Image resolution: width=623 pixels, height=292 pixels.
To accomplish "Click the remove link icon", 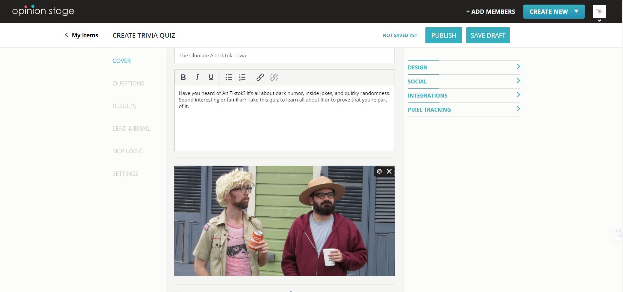I will click(274, 77).
